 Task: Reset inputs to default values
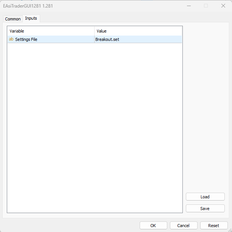[x=214, y=226]
